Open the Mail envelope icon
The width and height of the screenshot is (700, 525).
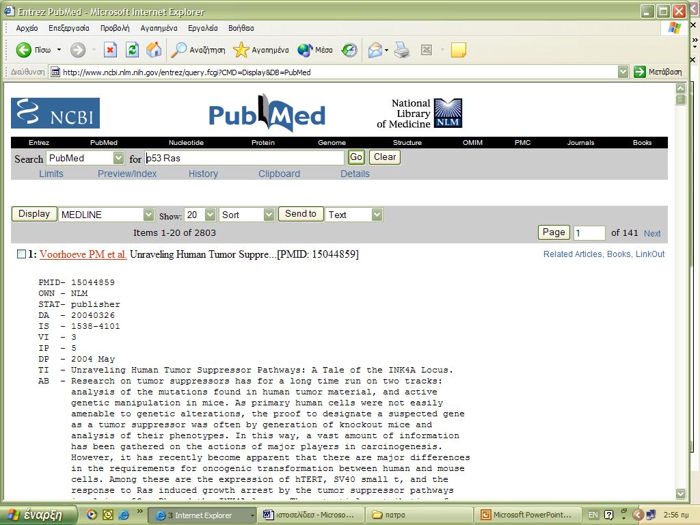[375, 50]
